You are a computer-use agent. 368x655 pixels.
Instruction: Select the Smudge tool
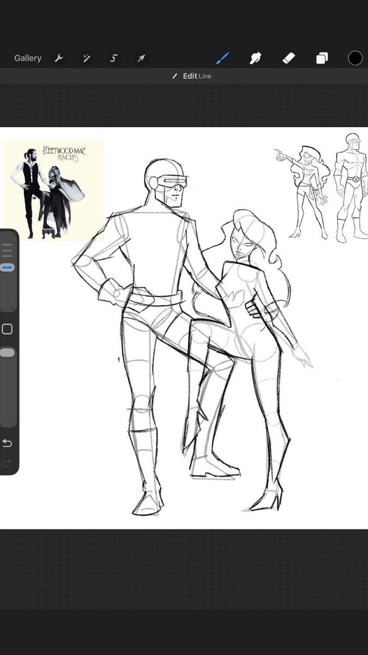tap(256, 58)
